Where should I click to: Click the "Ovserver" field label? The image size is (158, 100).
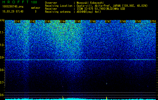(x=51, y=3)
